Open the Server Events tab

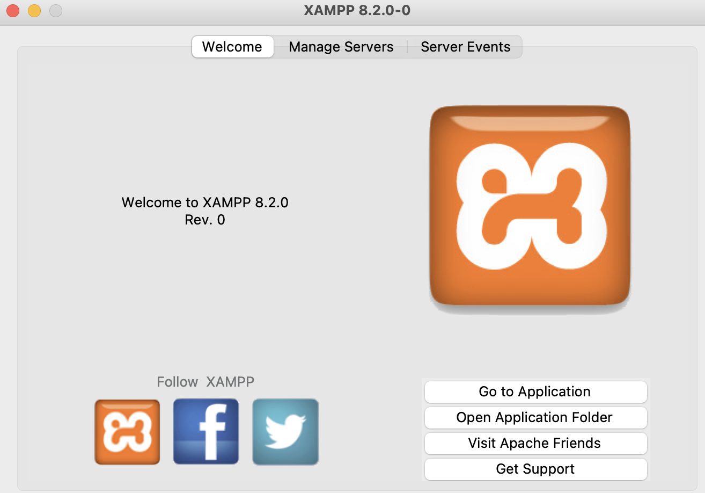tap(465, 47)
